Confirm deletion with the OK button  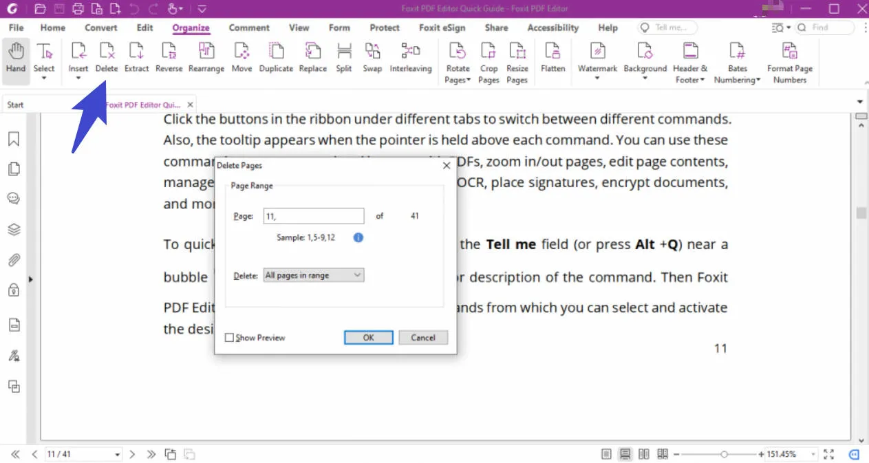pyautogui.click(x=368, y=337)
